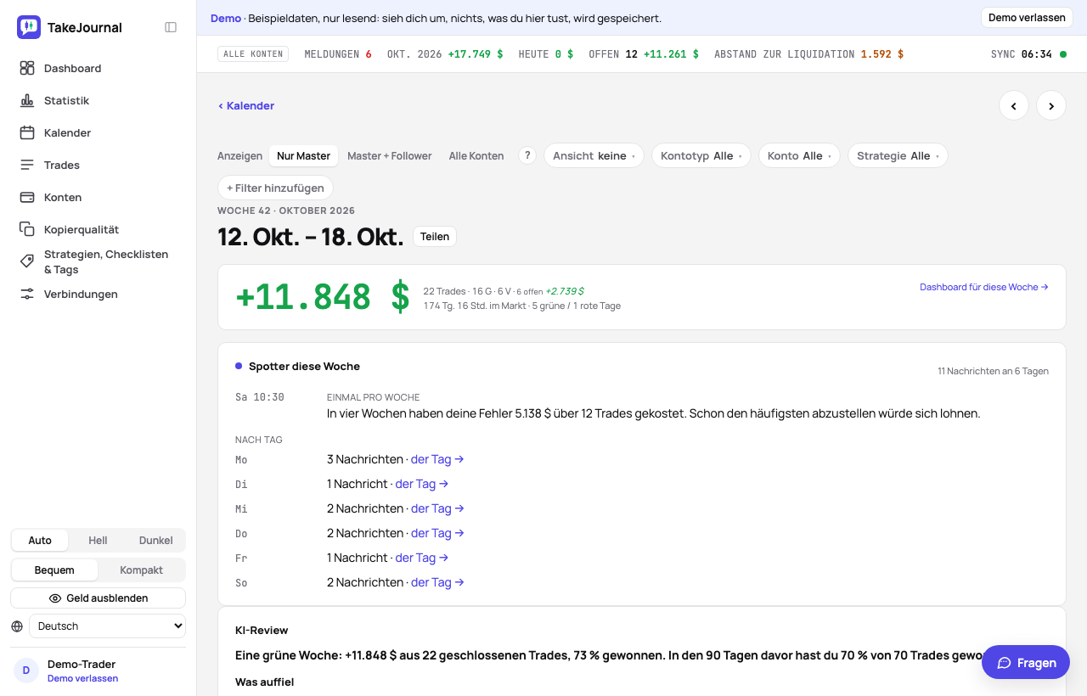The height and width of the screenshot is (696, 1087).
Task: Select the Alle Konten display tab
Action: tap(476, 155)
